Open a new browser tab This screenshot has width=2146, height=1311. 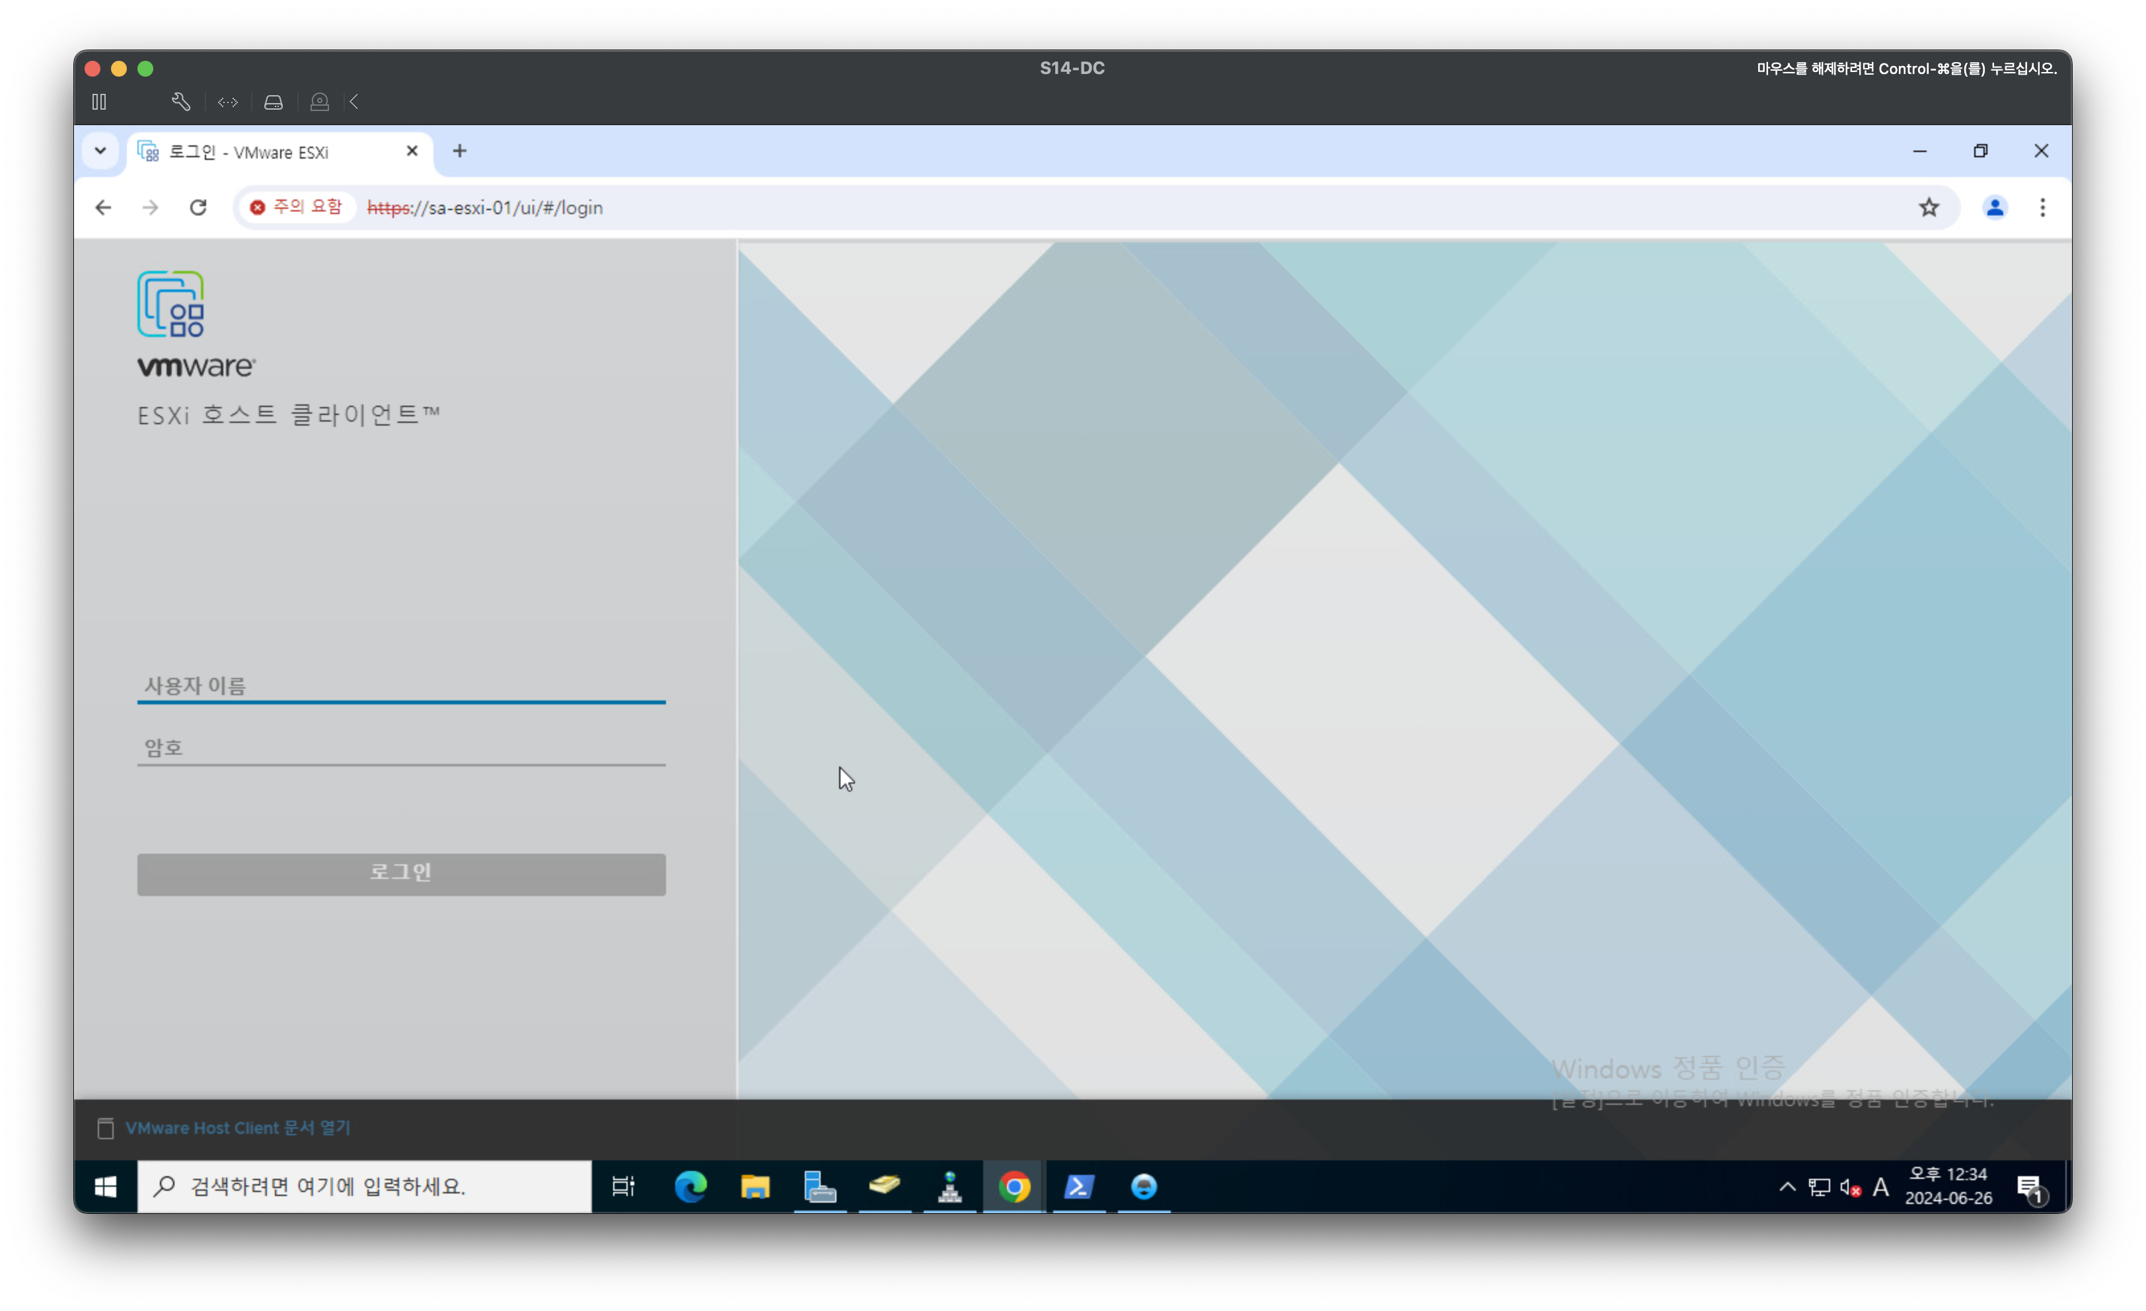pyautogui.click(x=459, y=151)
